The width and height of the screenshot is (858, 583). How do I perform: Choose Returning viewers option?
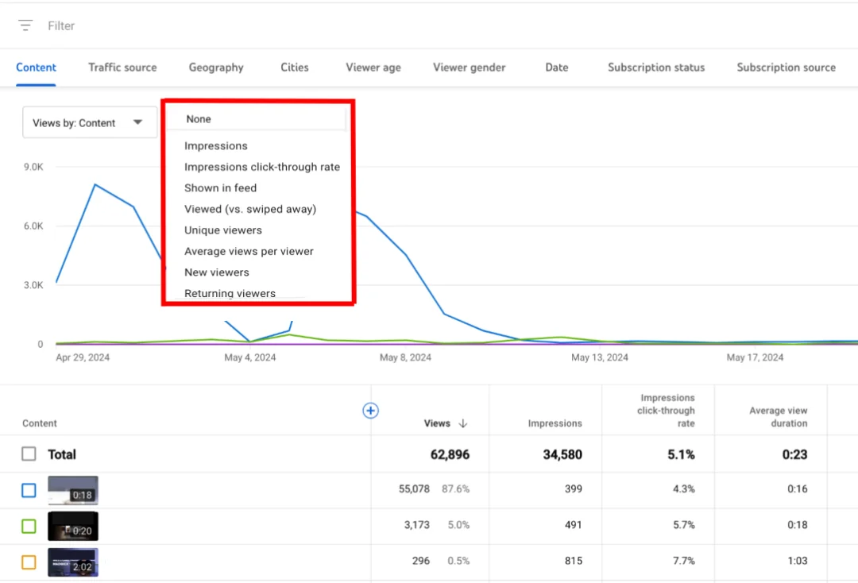tap(230, 293)
